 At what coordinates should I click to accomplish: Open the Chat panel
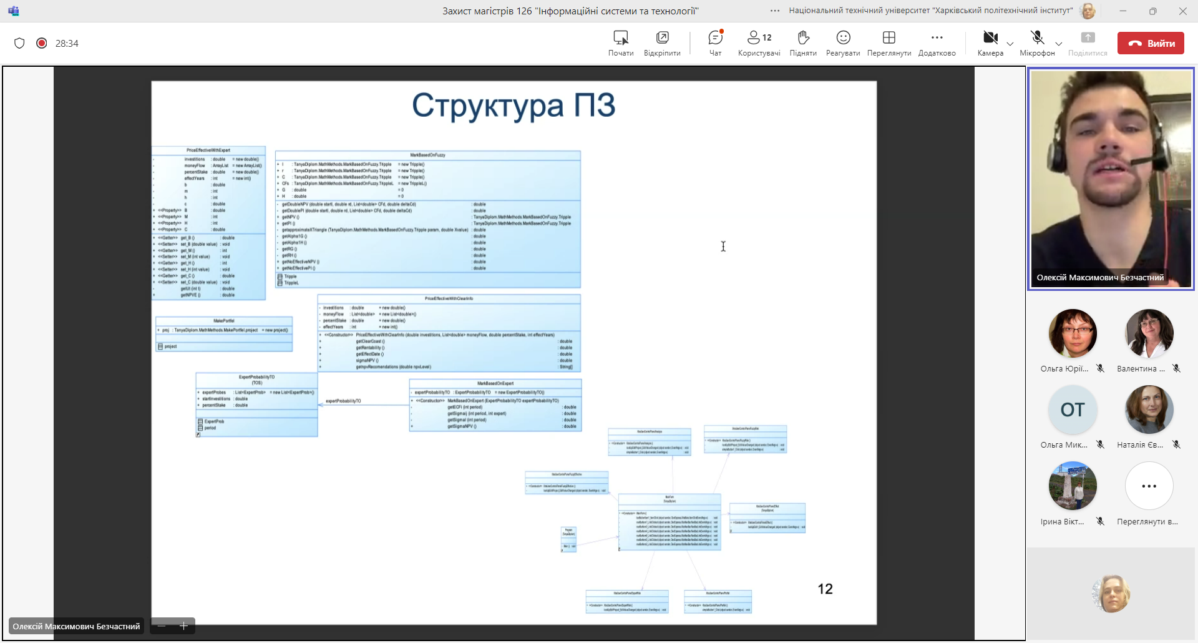coord(715,43)
